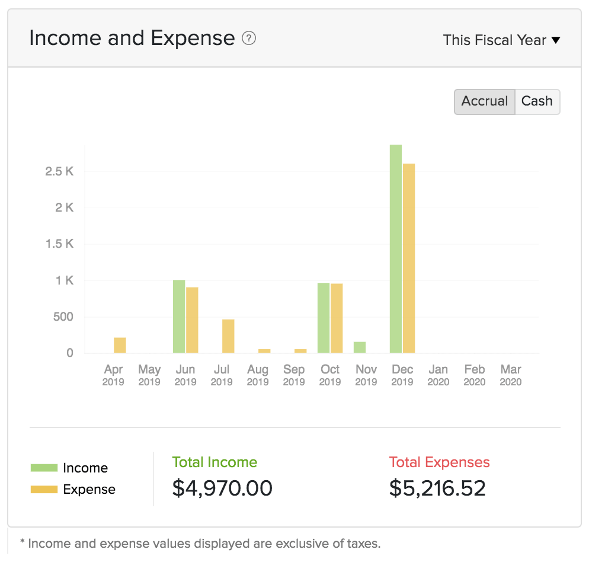The height and width of the screenshot is (562, 589).
Task: Click the June 2019 income bar
Action: tap(179, 317)
